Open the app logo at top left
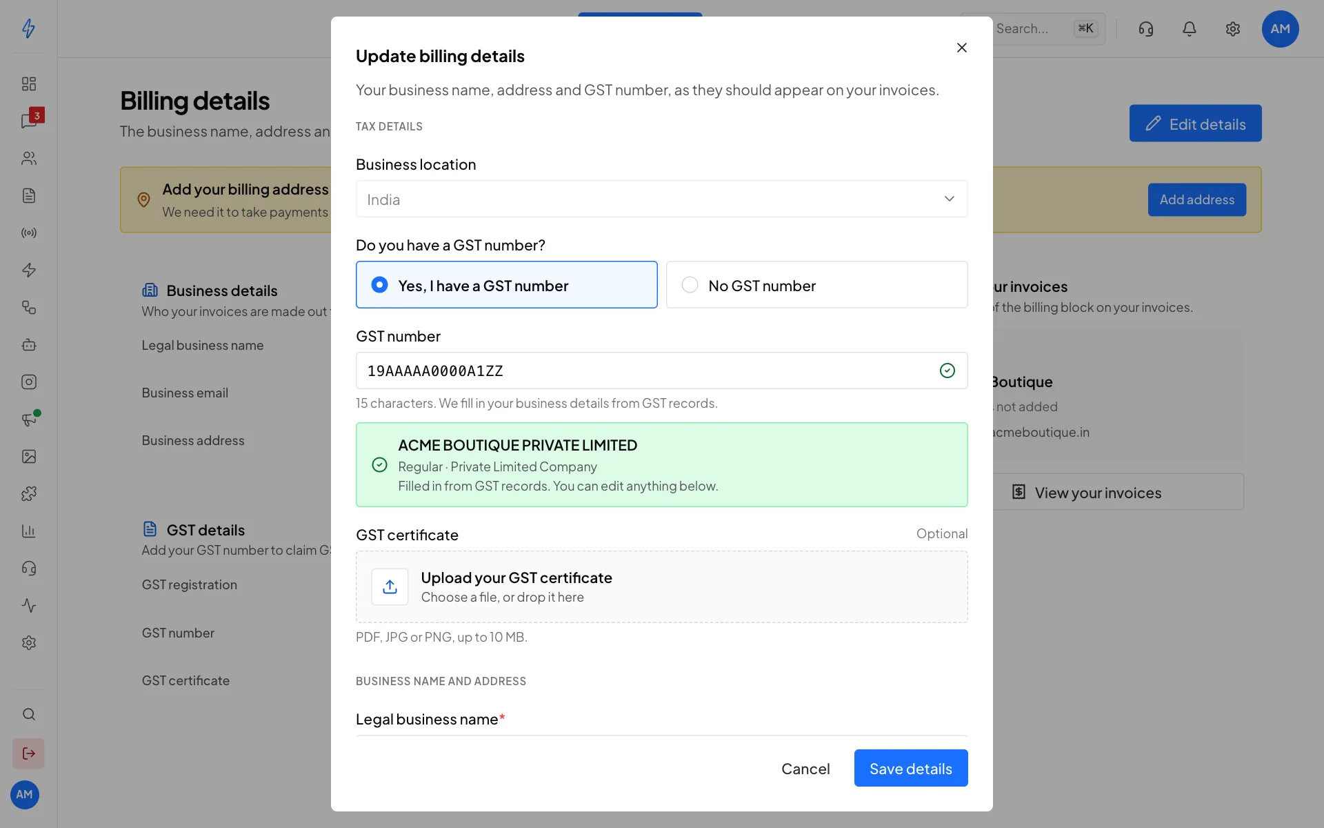This screenshot has height=828, width=1324. tap(28, 28)
